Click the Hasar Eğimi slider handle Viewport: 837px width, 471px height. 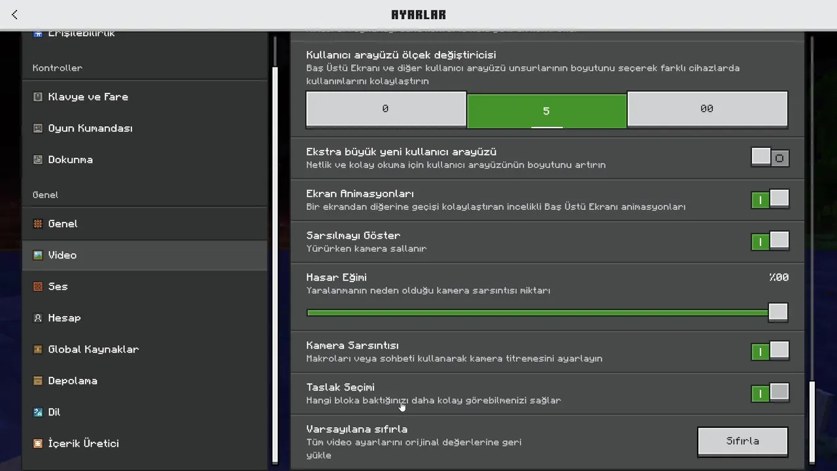coord(778,313)
